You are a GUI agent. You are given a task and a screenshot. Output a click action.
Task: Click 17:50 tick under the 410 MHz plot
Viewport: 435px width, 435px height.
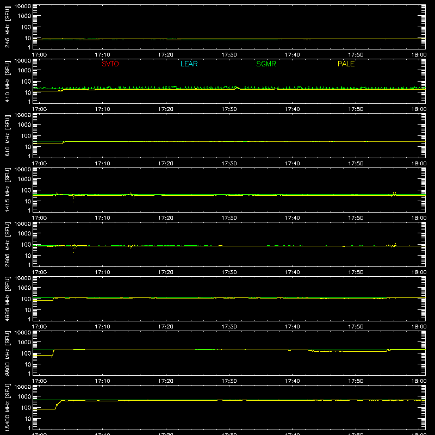pos(356,109)
